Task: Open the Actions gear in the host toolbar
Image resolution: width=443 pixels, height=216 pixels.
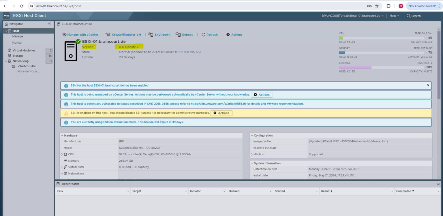Action: (228, 35)
